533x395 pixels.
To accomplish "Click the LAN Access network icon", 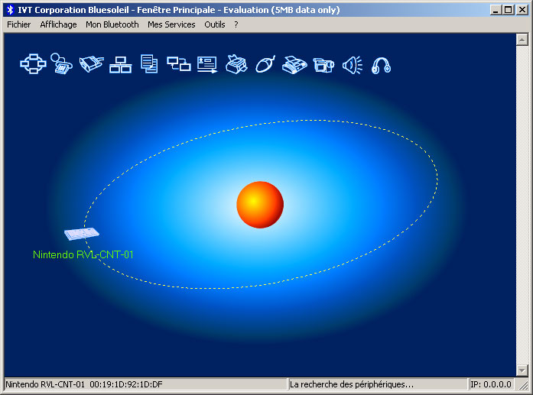I will coord(120,64).
